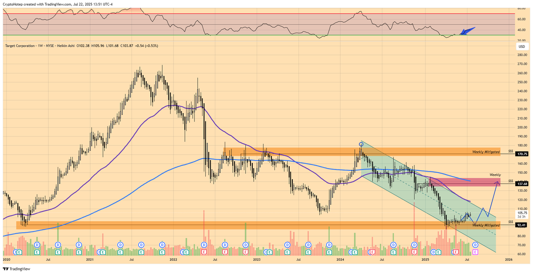Select the 92.41 price label
Screen dimensions: 533x274
pyautogui.click(x=521, y=225)
